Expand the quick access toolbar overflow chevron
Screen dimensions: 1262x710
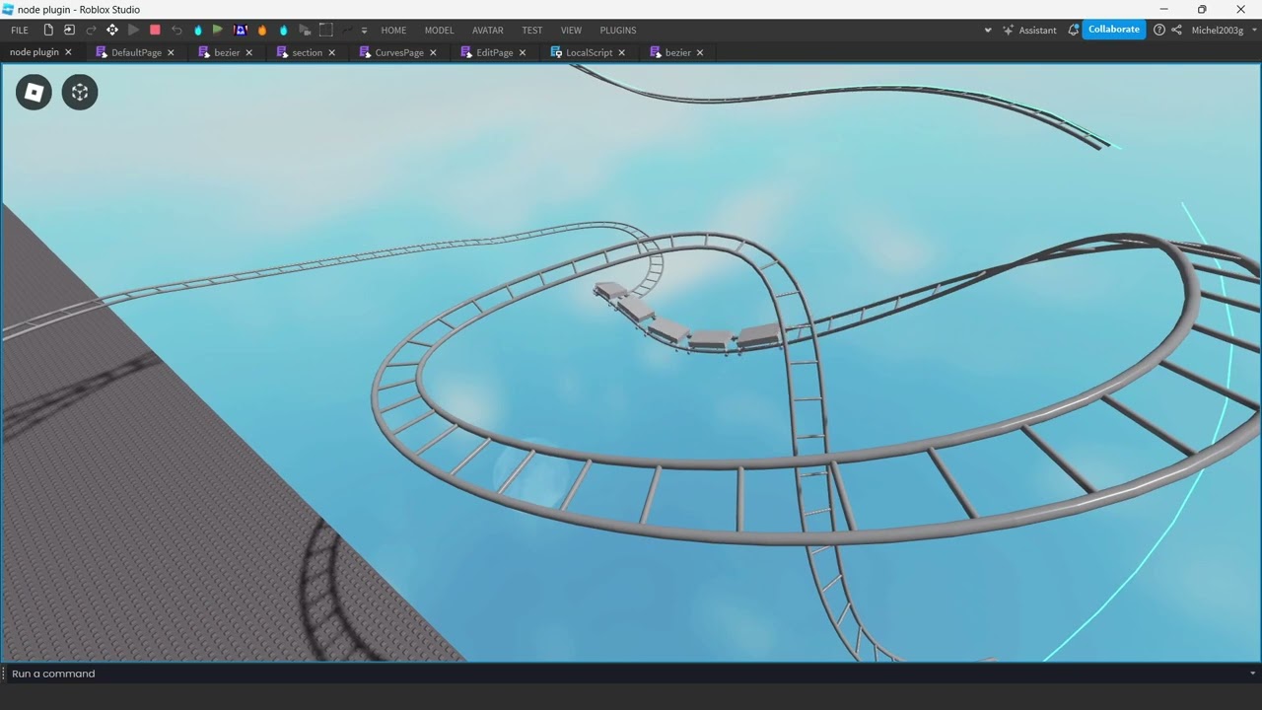(x=364, y=31)
